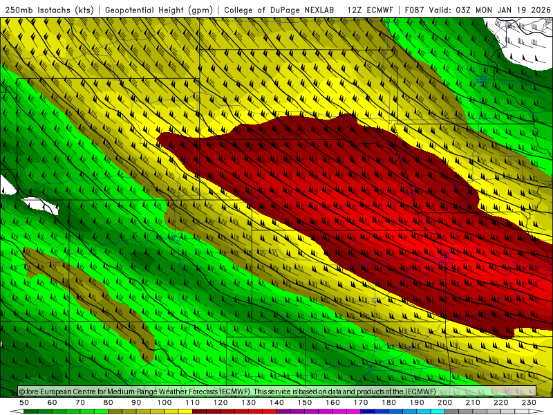Click the 50 label on the color scale
This screenshot has height=415, width=553.
(24, 403)
